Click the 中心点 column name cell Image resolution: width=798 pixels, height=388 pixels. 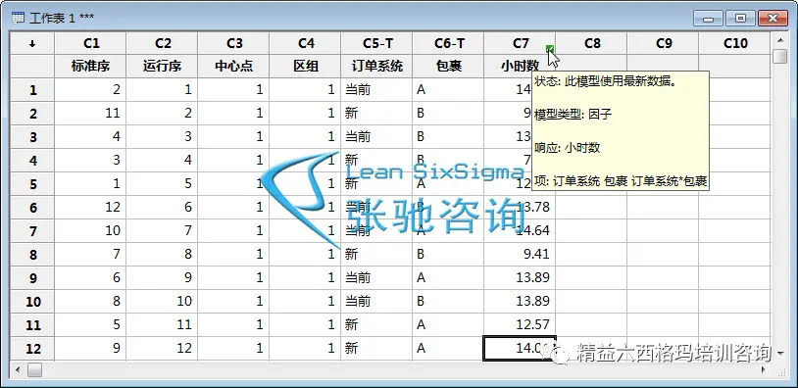(x=234, y=66)
